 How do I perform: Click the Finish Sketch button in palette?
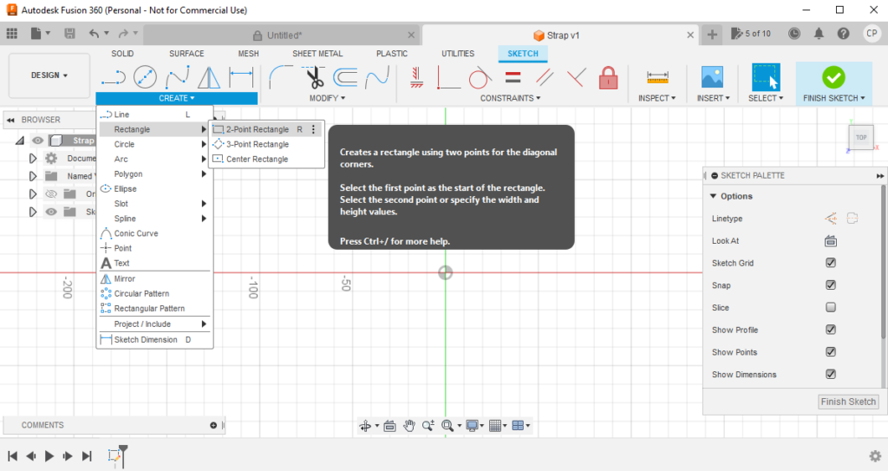849,402
